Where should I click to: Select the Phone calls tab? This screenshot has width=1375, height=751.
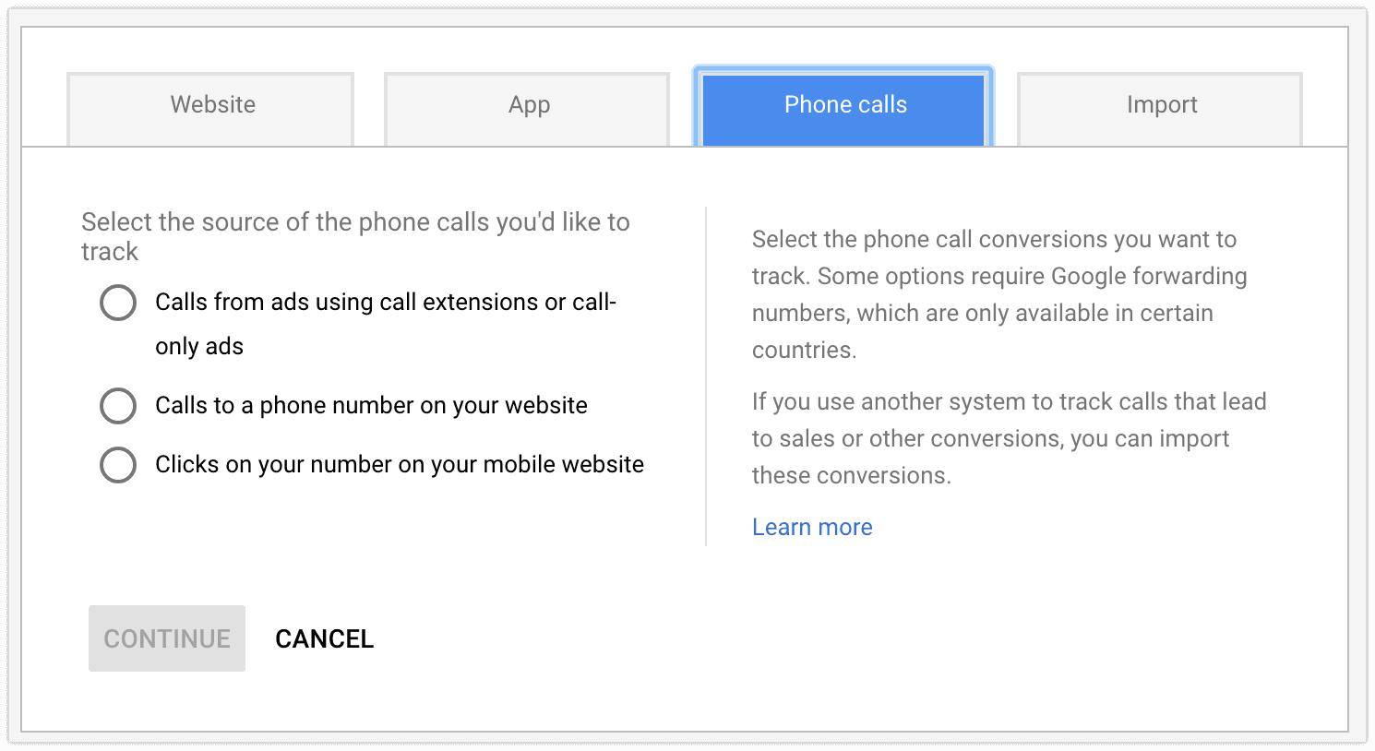point(843,105)
